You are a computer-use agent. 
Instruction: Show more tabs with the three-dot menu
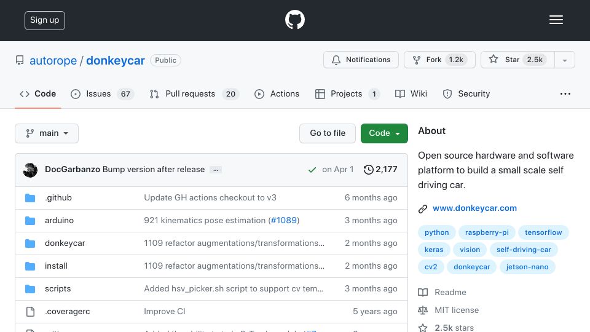[x=565, y=93]
